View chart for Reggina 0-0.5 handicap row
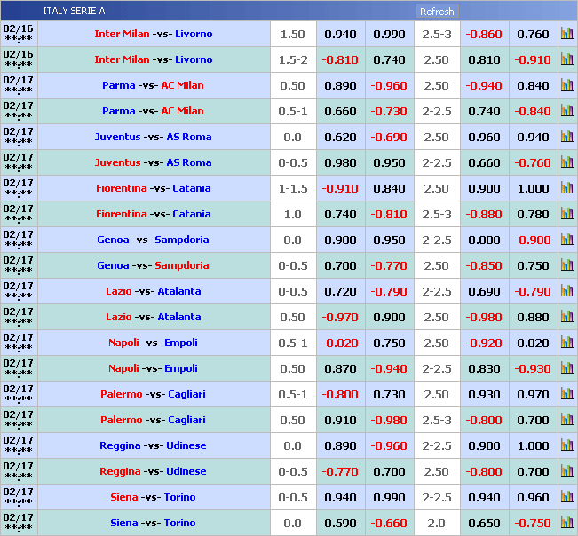 click(x=566, y=472)
